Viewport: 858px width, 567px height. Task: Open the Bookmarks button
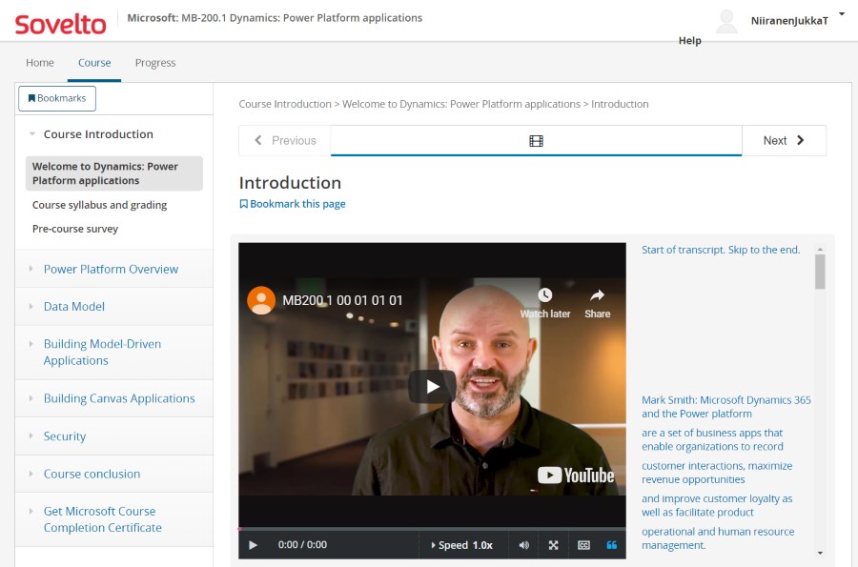click(57, 98)
